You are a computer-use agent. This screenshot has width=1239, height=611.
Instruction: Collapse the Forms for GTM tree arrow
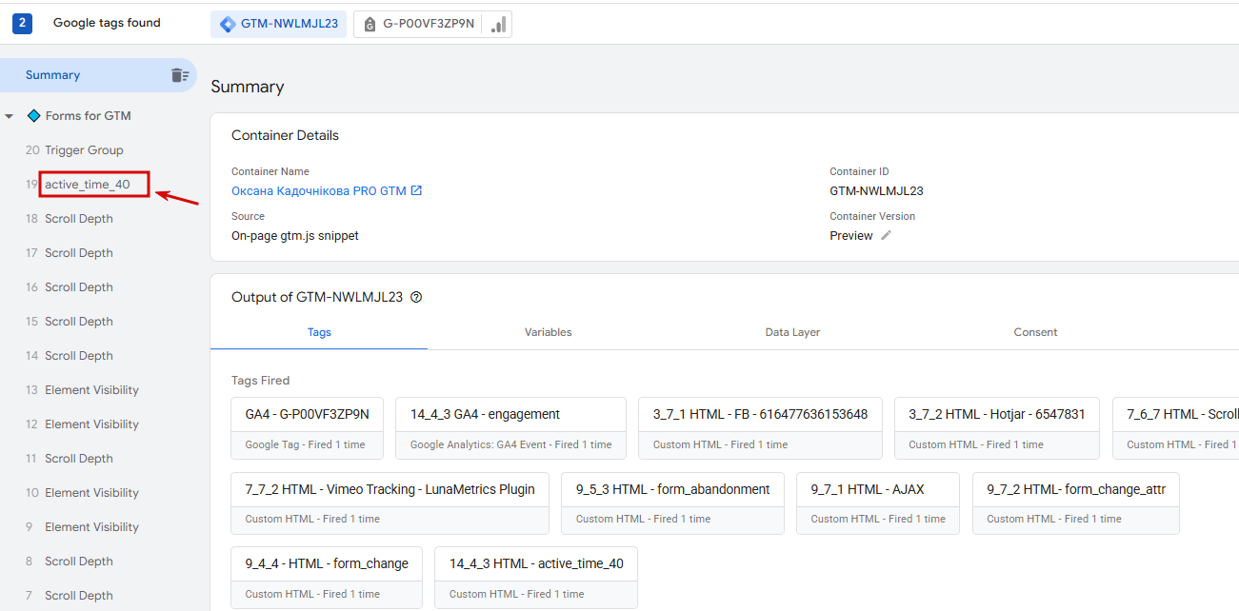pos(10,116)
